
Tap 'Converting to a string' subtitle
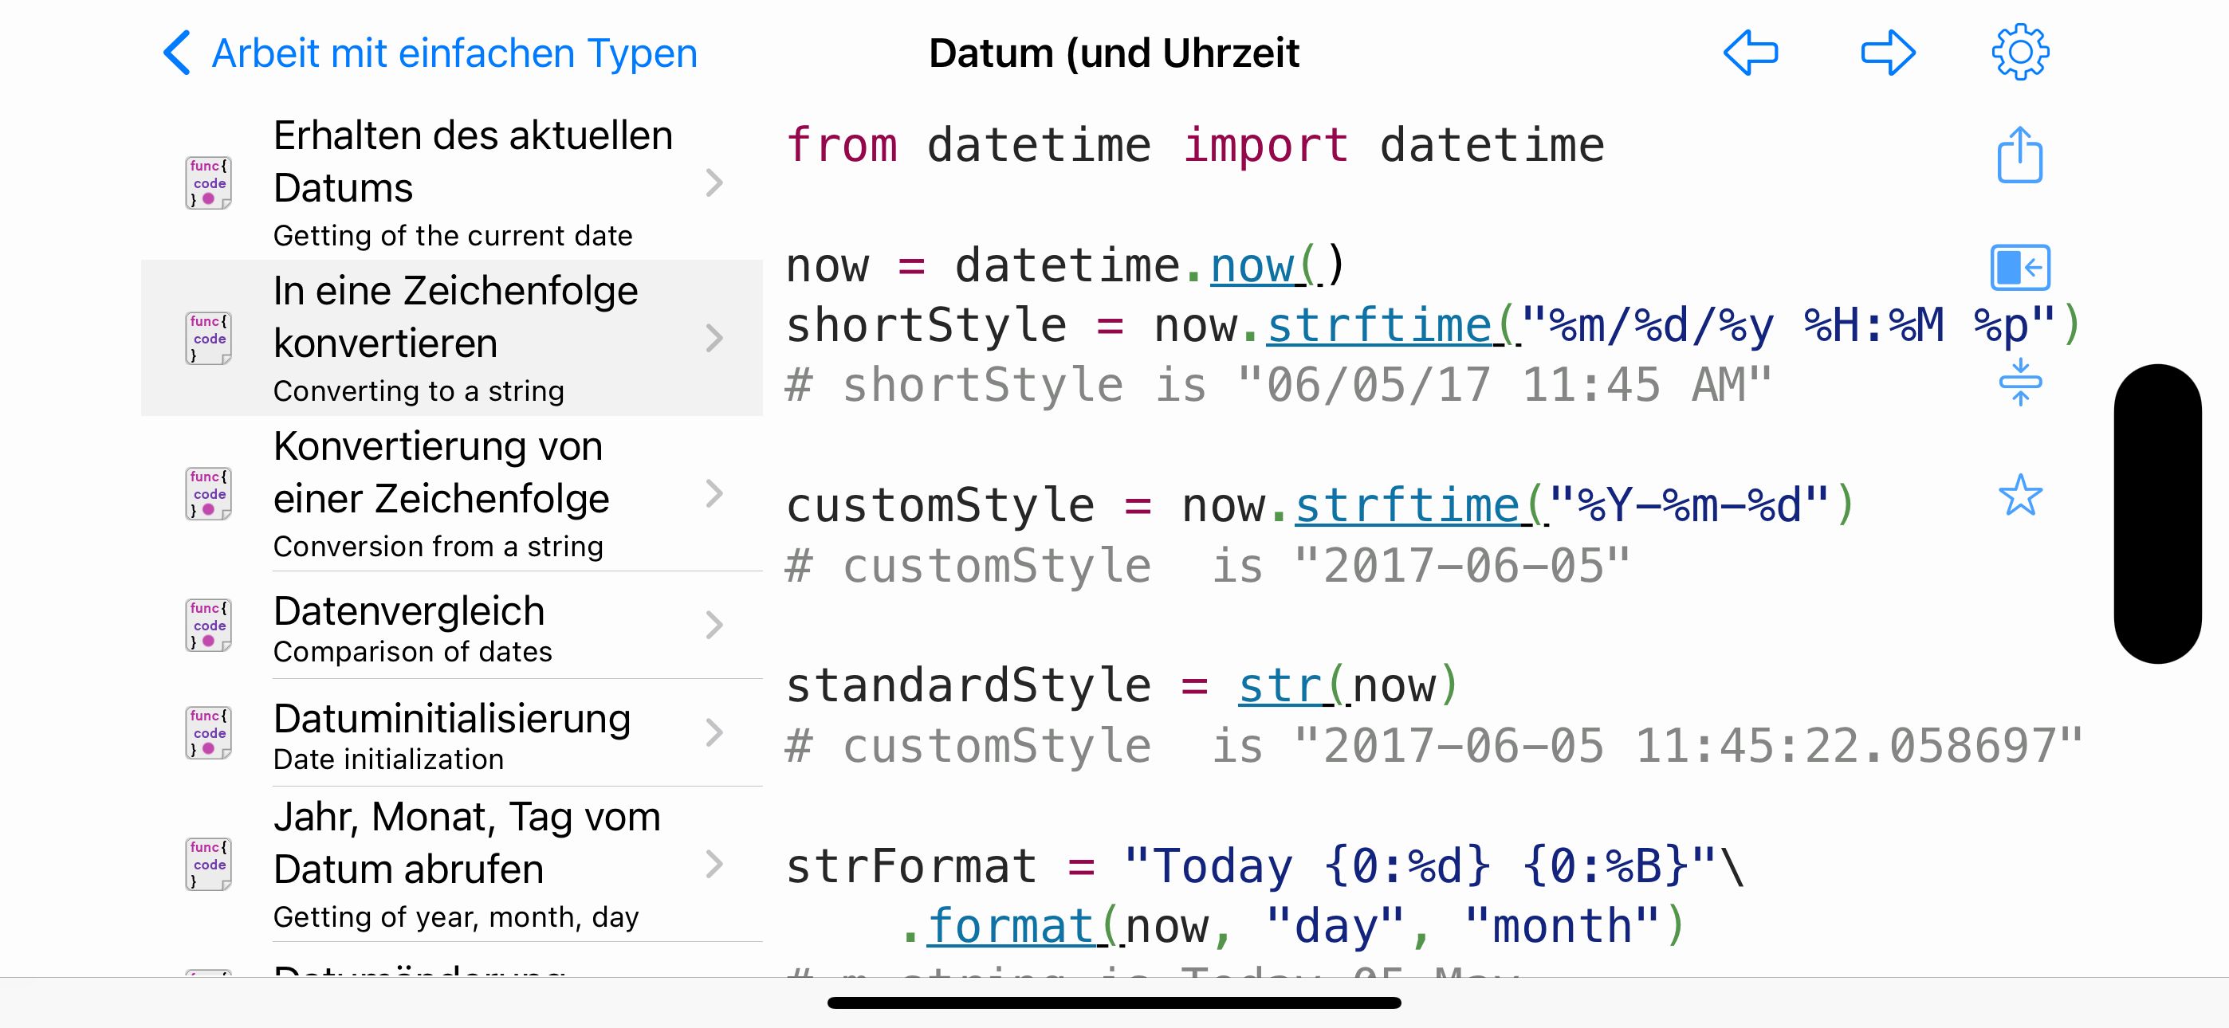(419, 391)
